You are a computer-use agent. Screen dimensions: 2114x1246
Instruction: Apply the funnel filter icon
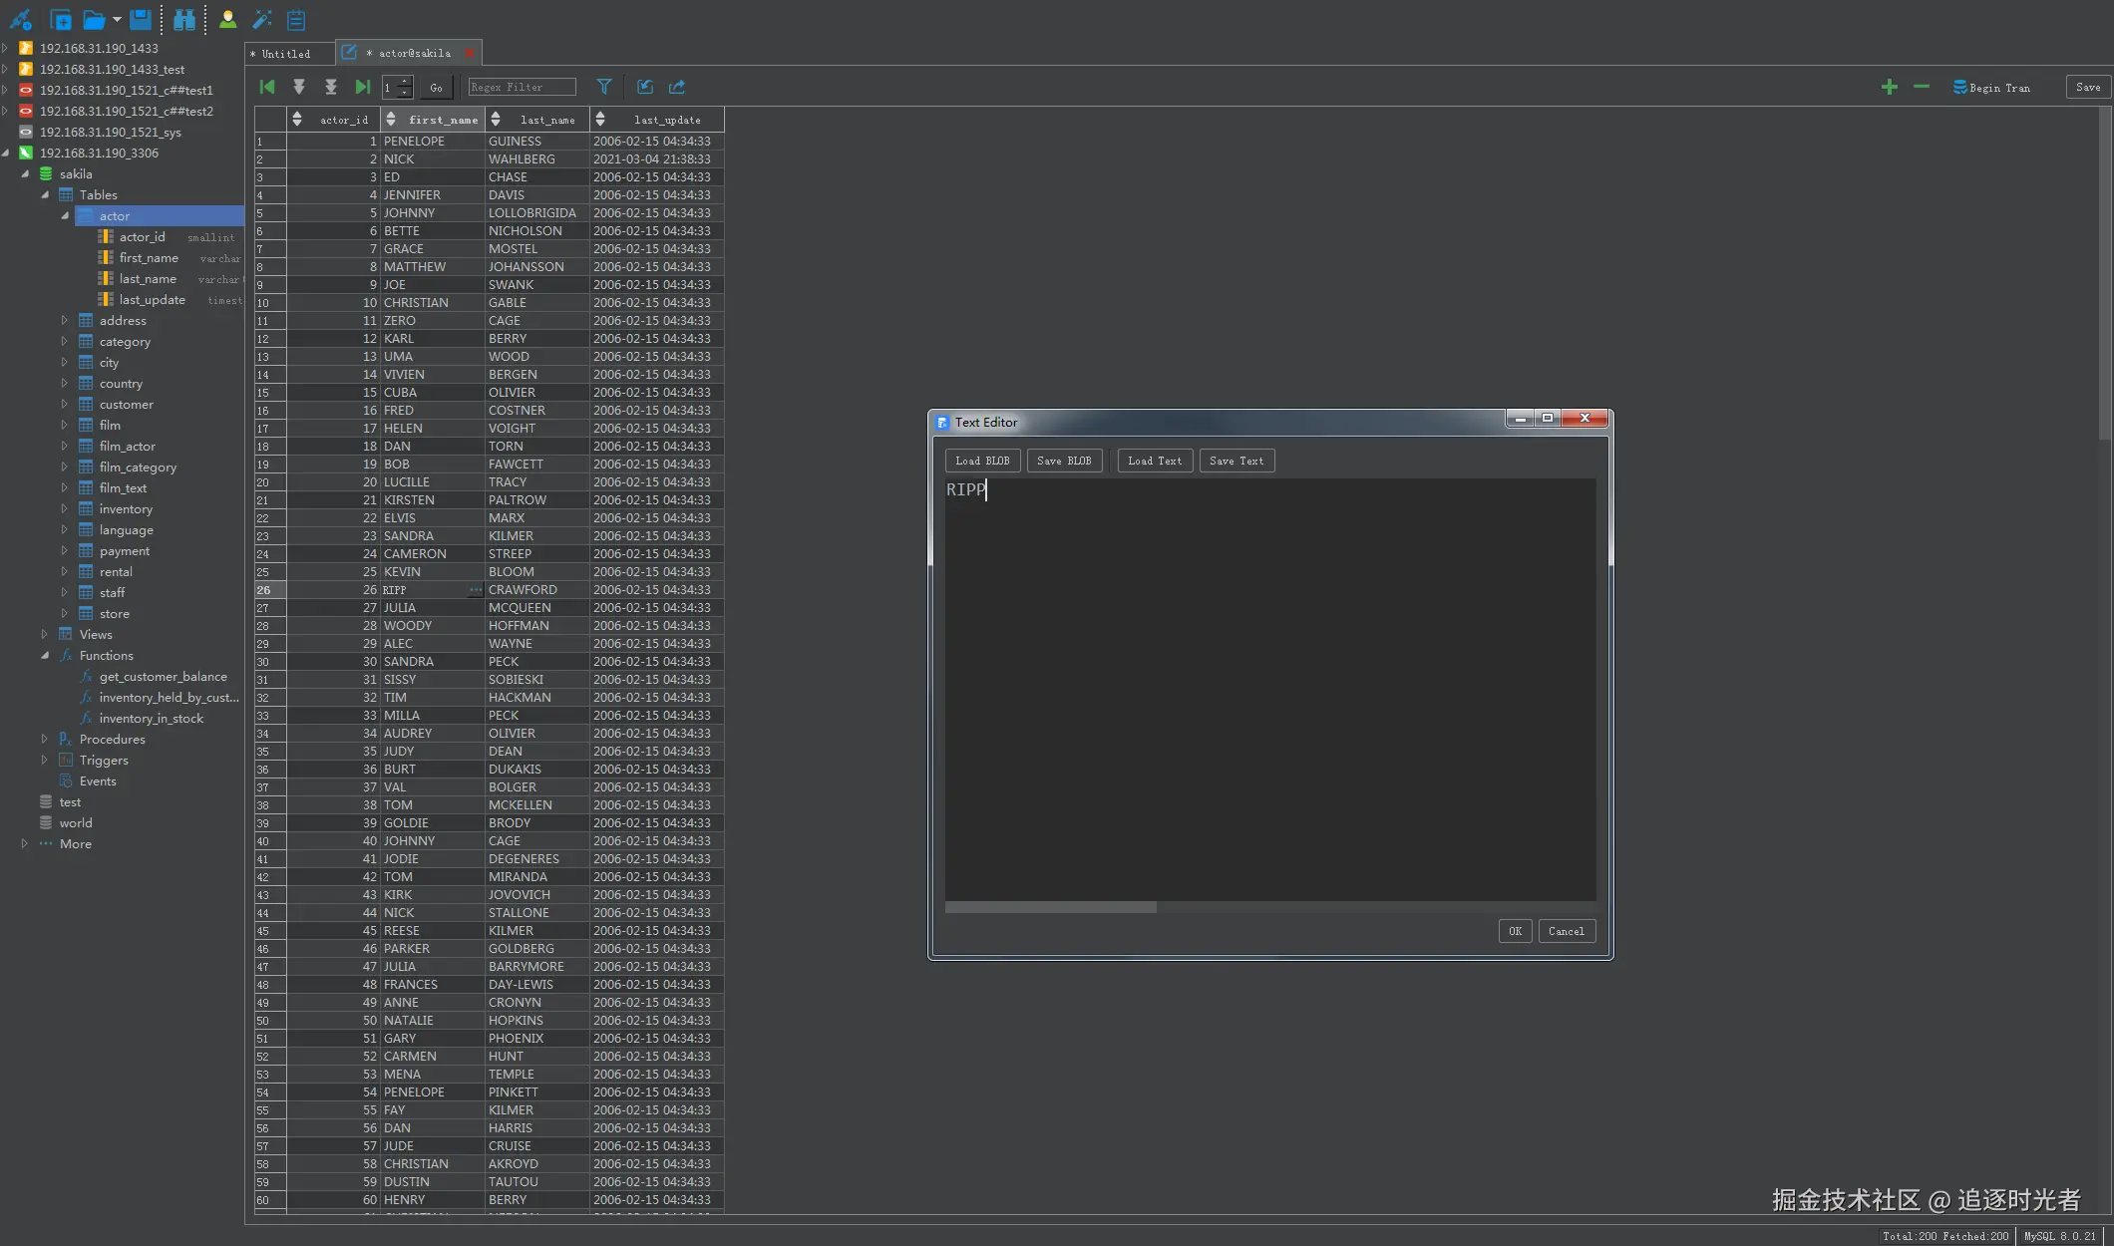tap(603, 88)
